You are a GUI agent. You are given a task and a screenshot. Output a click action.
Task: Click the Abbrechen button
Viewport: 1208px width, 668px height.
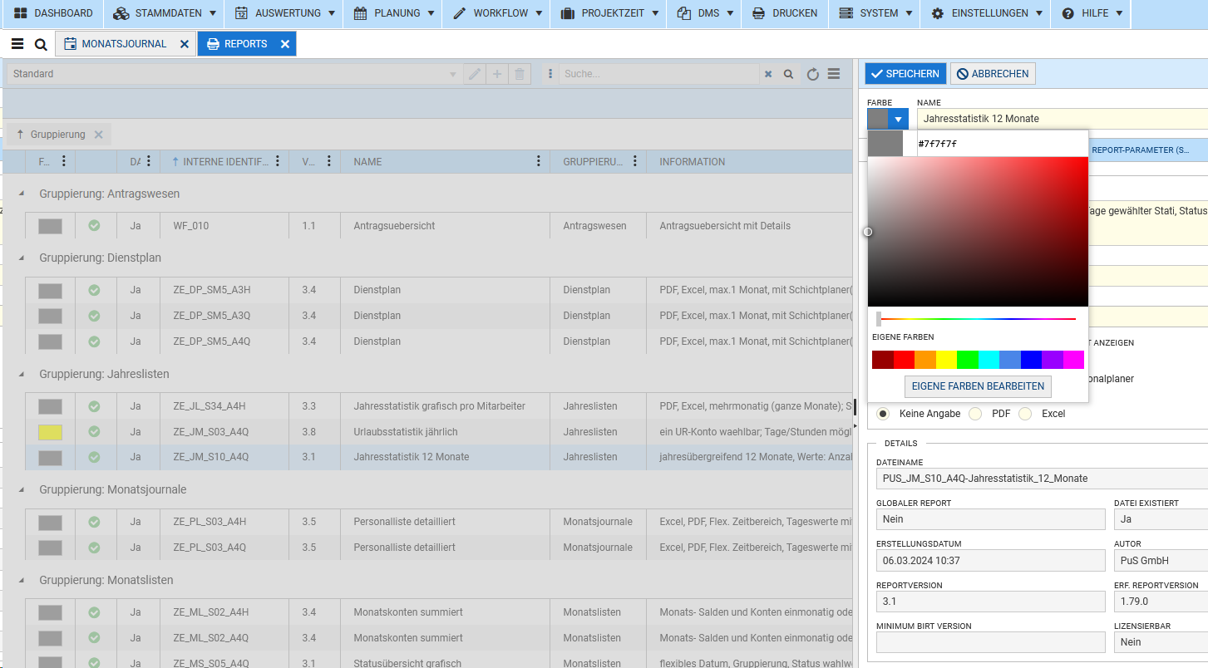click(993, 74)
